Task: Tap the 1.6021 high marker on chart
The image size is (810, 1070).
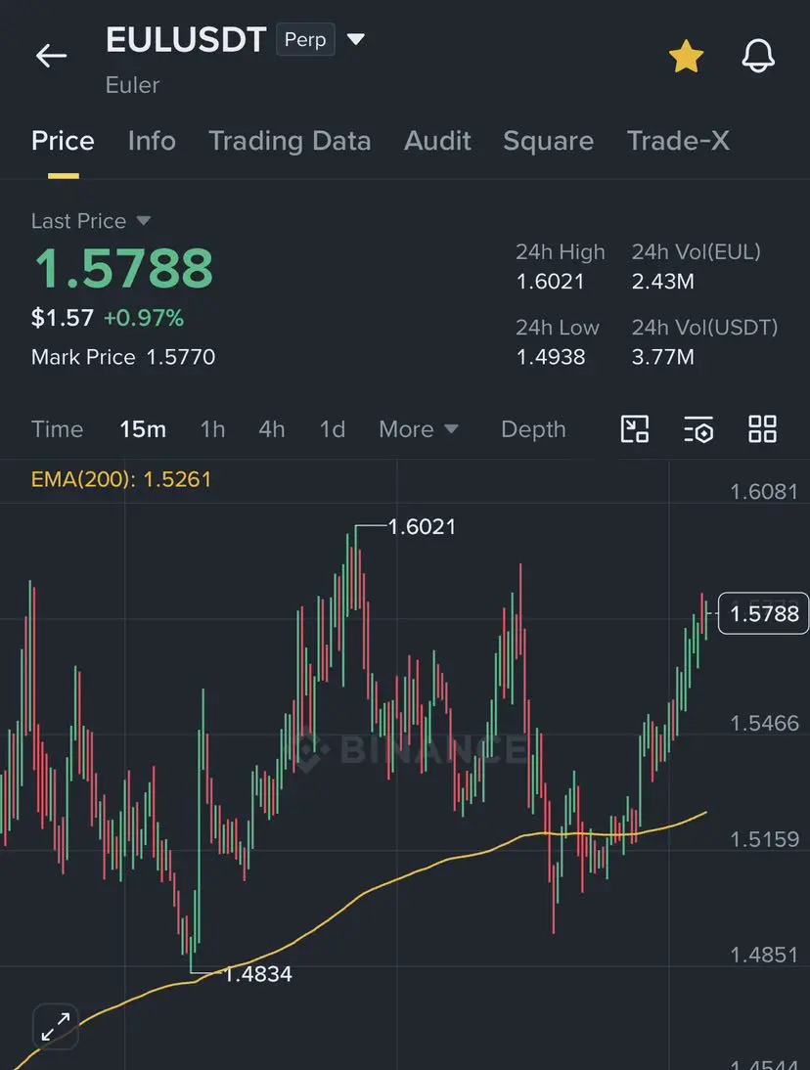Action: [421, 527]
